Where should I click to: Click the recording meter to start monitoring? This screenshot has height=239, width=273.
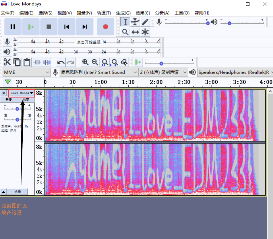pyautogui.click(x=89, y=42)
